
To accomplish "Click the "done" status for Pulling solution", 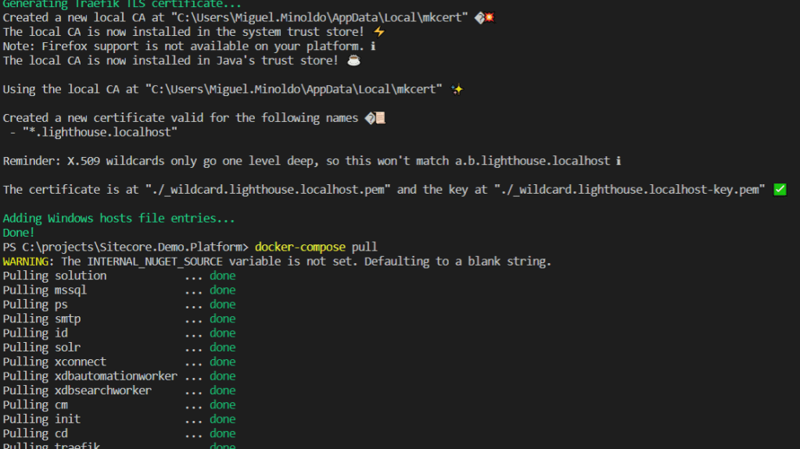I will (222, 276).
